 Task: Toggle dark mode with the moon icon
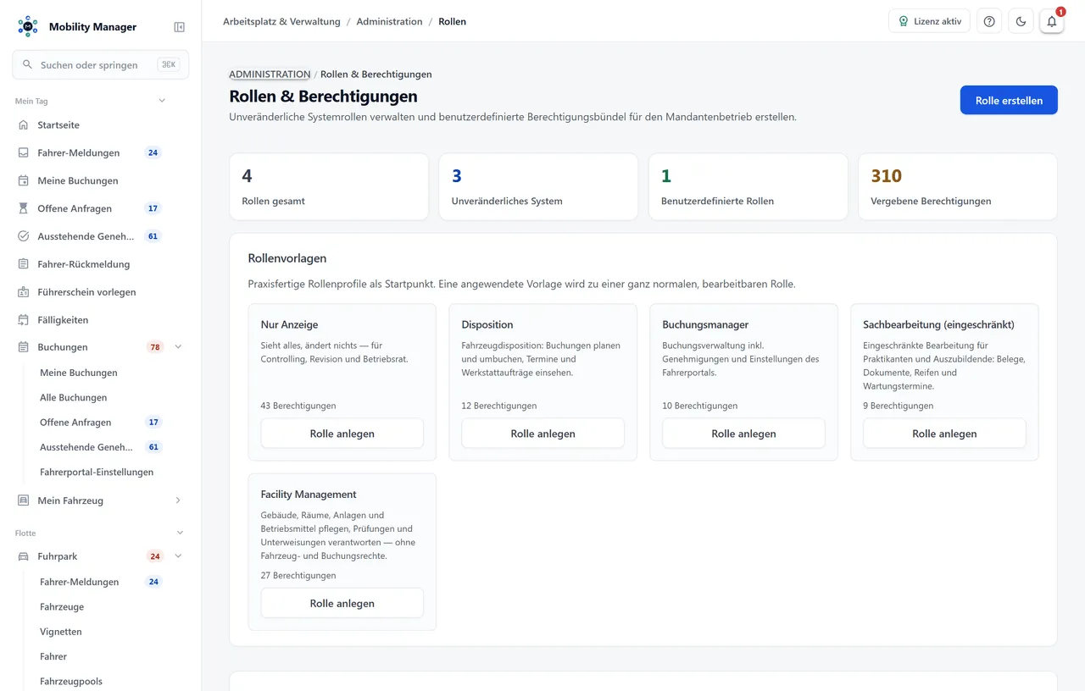1021,21
